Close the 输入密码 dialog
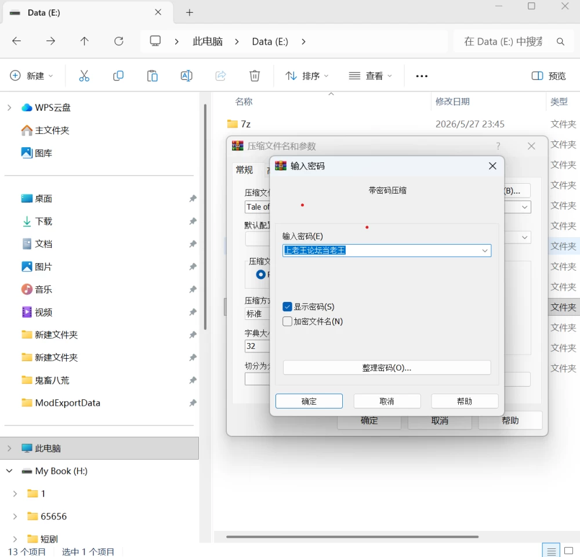 pyautogui.click(x=492, y=166)
